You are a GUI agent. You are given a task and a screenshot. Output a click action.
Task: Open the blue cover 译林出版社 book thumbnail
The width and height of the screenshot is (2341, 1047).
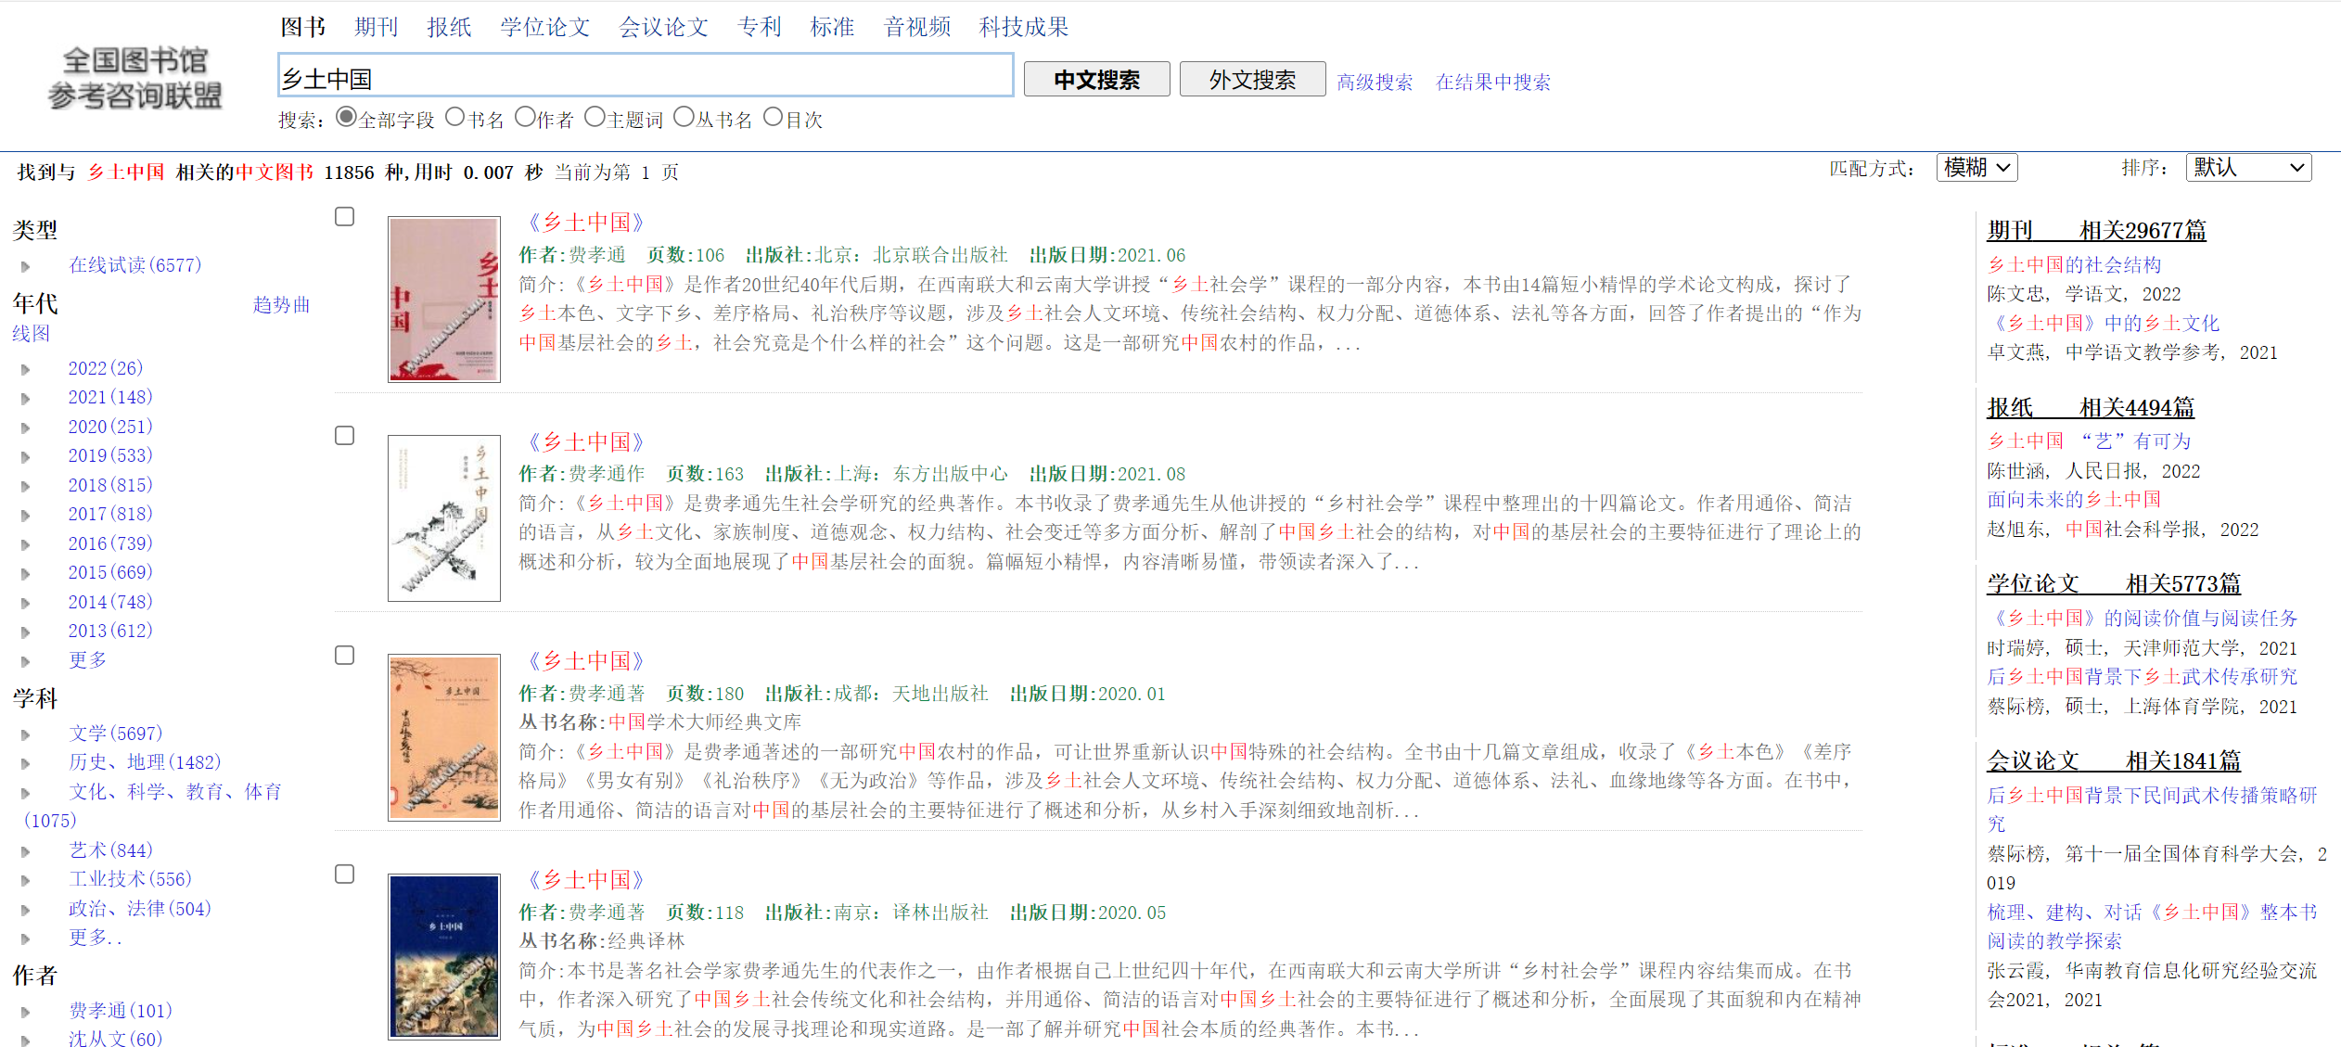coord(444,956)
